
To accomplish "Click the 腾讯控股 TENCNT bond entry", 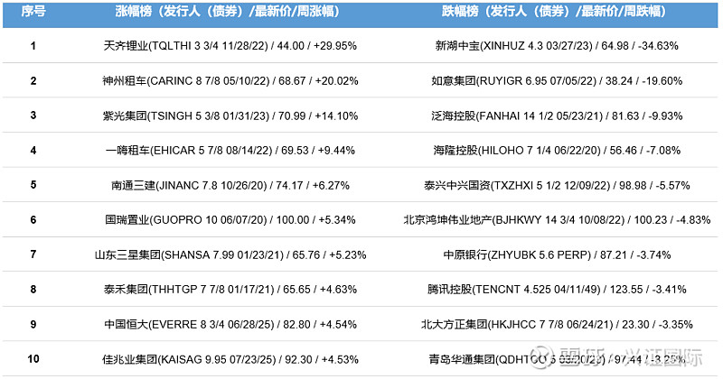I will (557, 290).
